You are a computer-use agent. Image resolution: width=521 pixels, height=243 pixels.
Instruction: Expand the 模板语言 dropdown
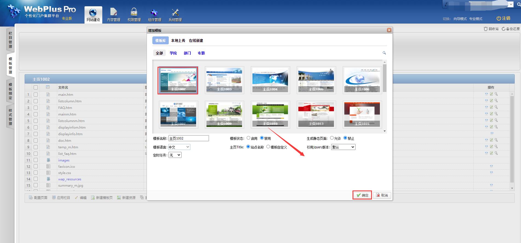(179, 147)
